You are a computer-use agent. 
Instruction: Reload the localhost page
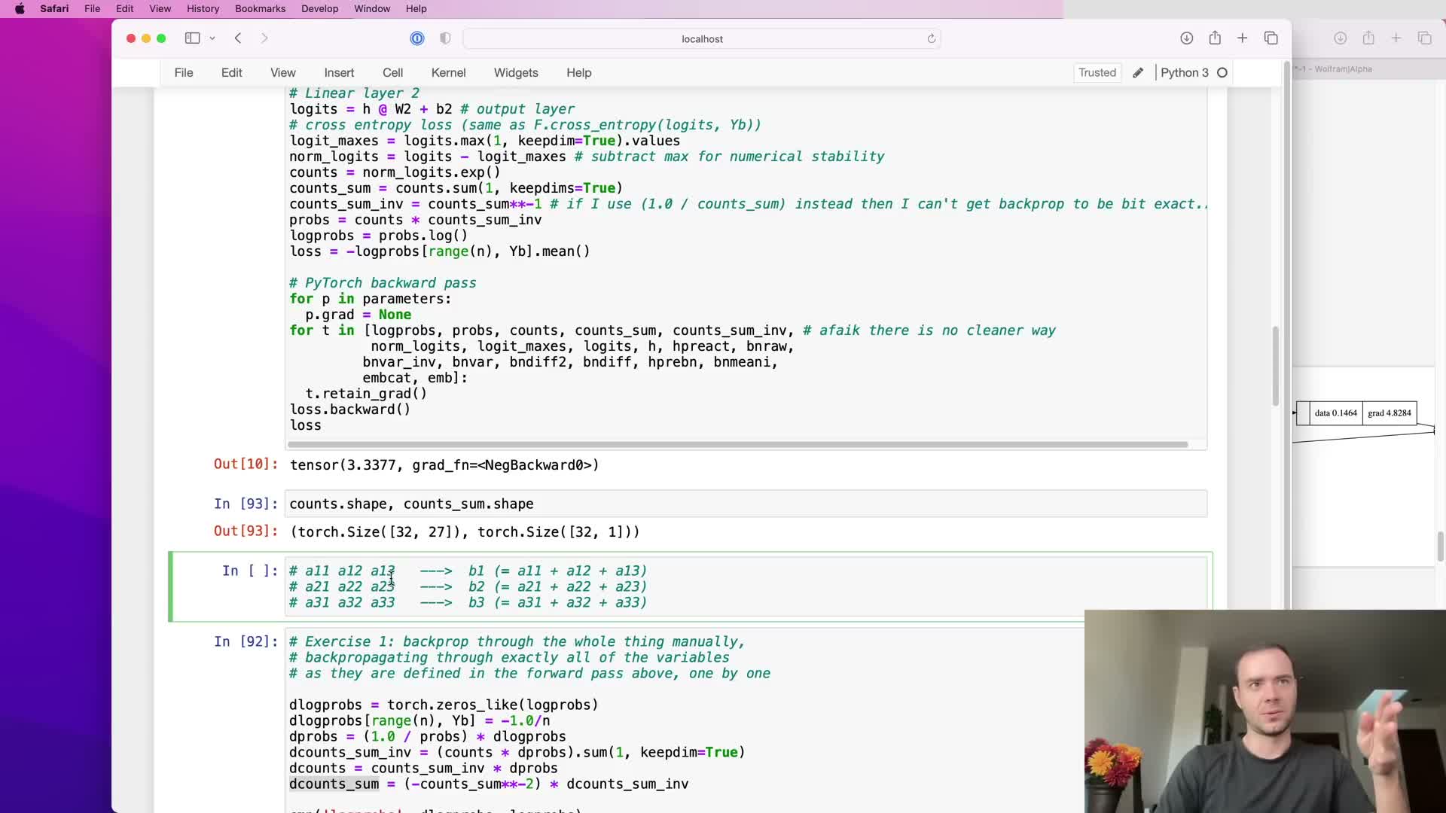coord(932,38)
